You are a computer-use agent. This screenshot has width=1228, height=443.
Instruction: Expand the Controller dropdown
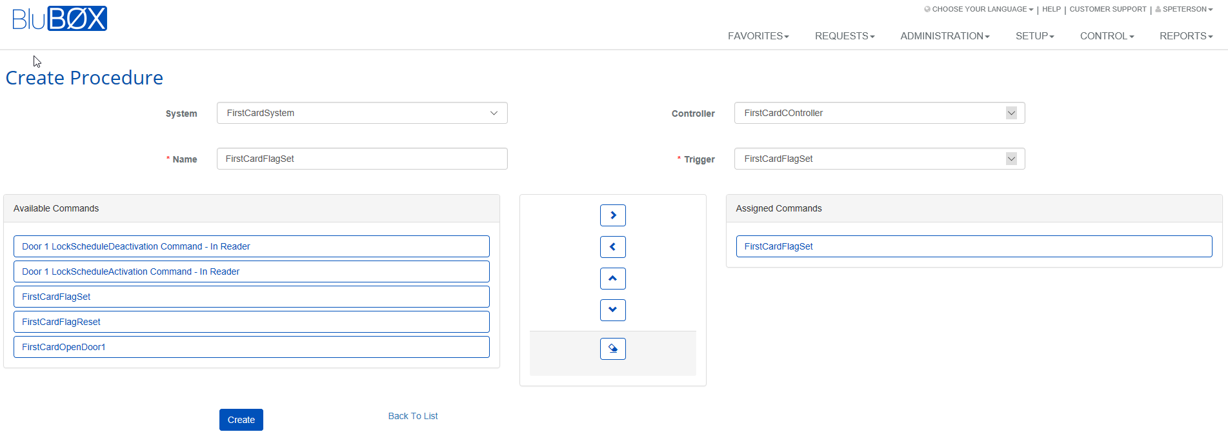(880, 113)
